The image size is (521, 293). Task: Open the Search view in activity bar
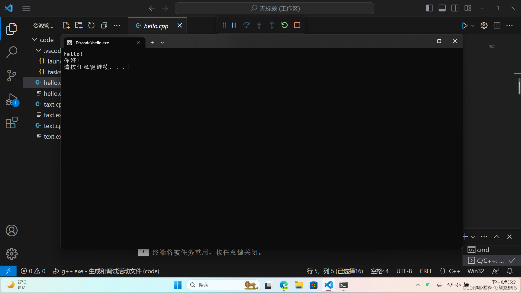pyautogui.click(x=11, y=52)
